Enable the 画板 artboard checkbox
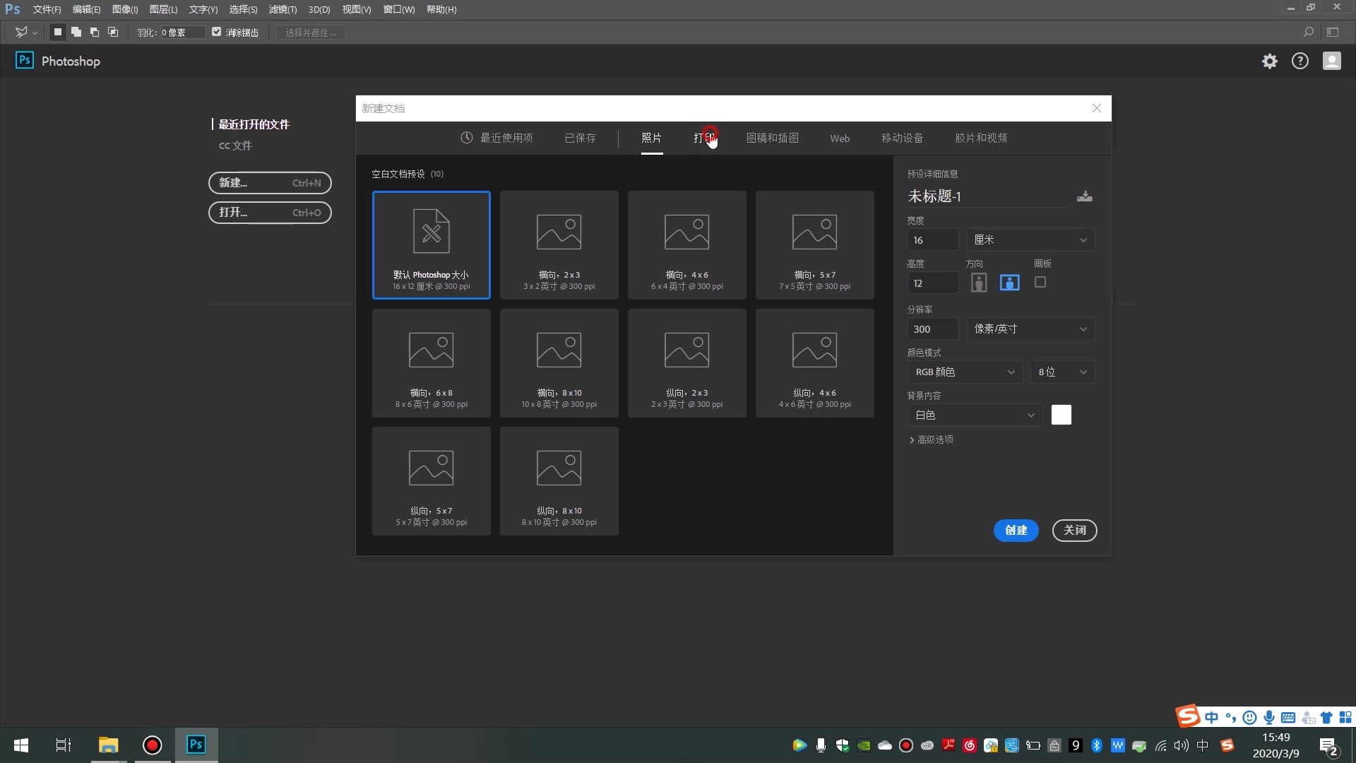1356x763 pixels. [x=1040, y=282]
